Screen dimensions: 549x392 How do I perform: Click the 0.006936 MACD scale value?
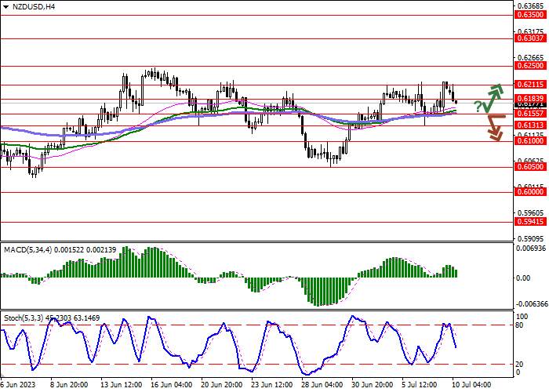tap(532, 249)
